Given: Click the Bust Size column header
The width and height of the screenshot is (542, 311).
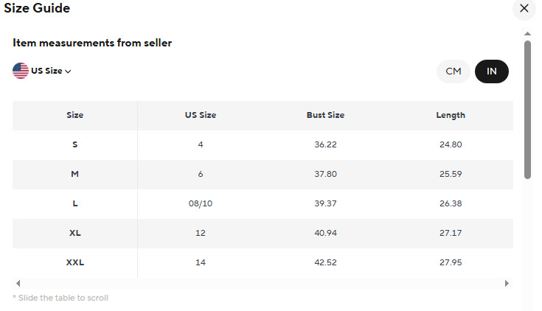Looking at the screenshot, I should coord(325,115).
